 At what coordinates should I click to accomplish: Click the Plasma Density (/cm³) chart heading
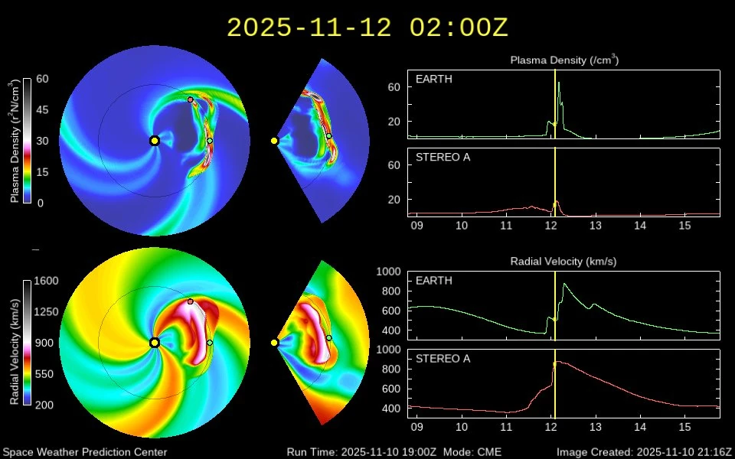pos(564,60)
